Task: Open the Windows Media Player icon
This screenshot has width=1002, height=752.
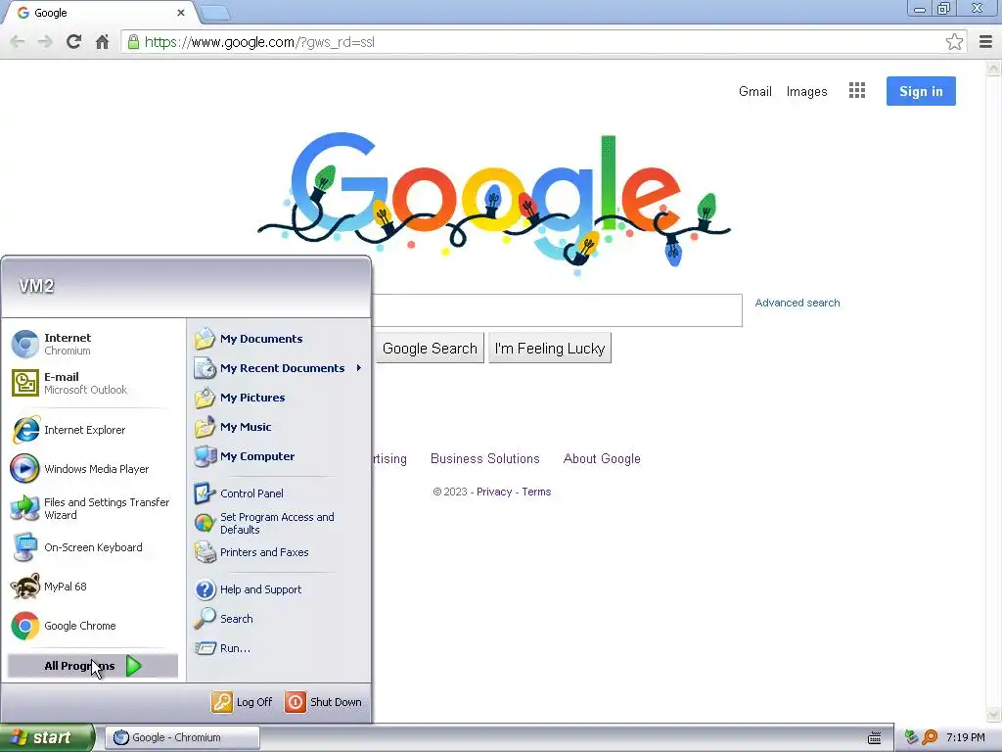Action: point(24,469)
